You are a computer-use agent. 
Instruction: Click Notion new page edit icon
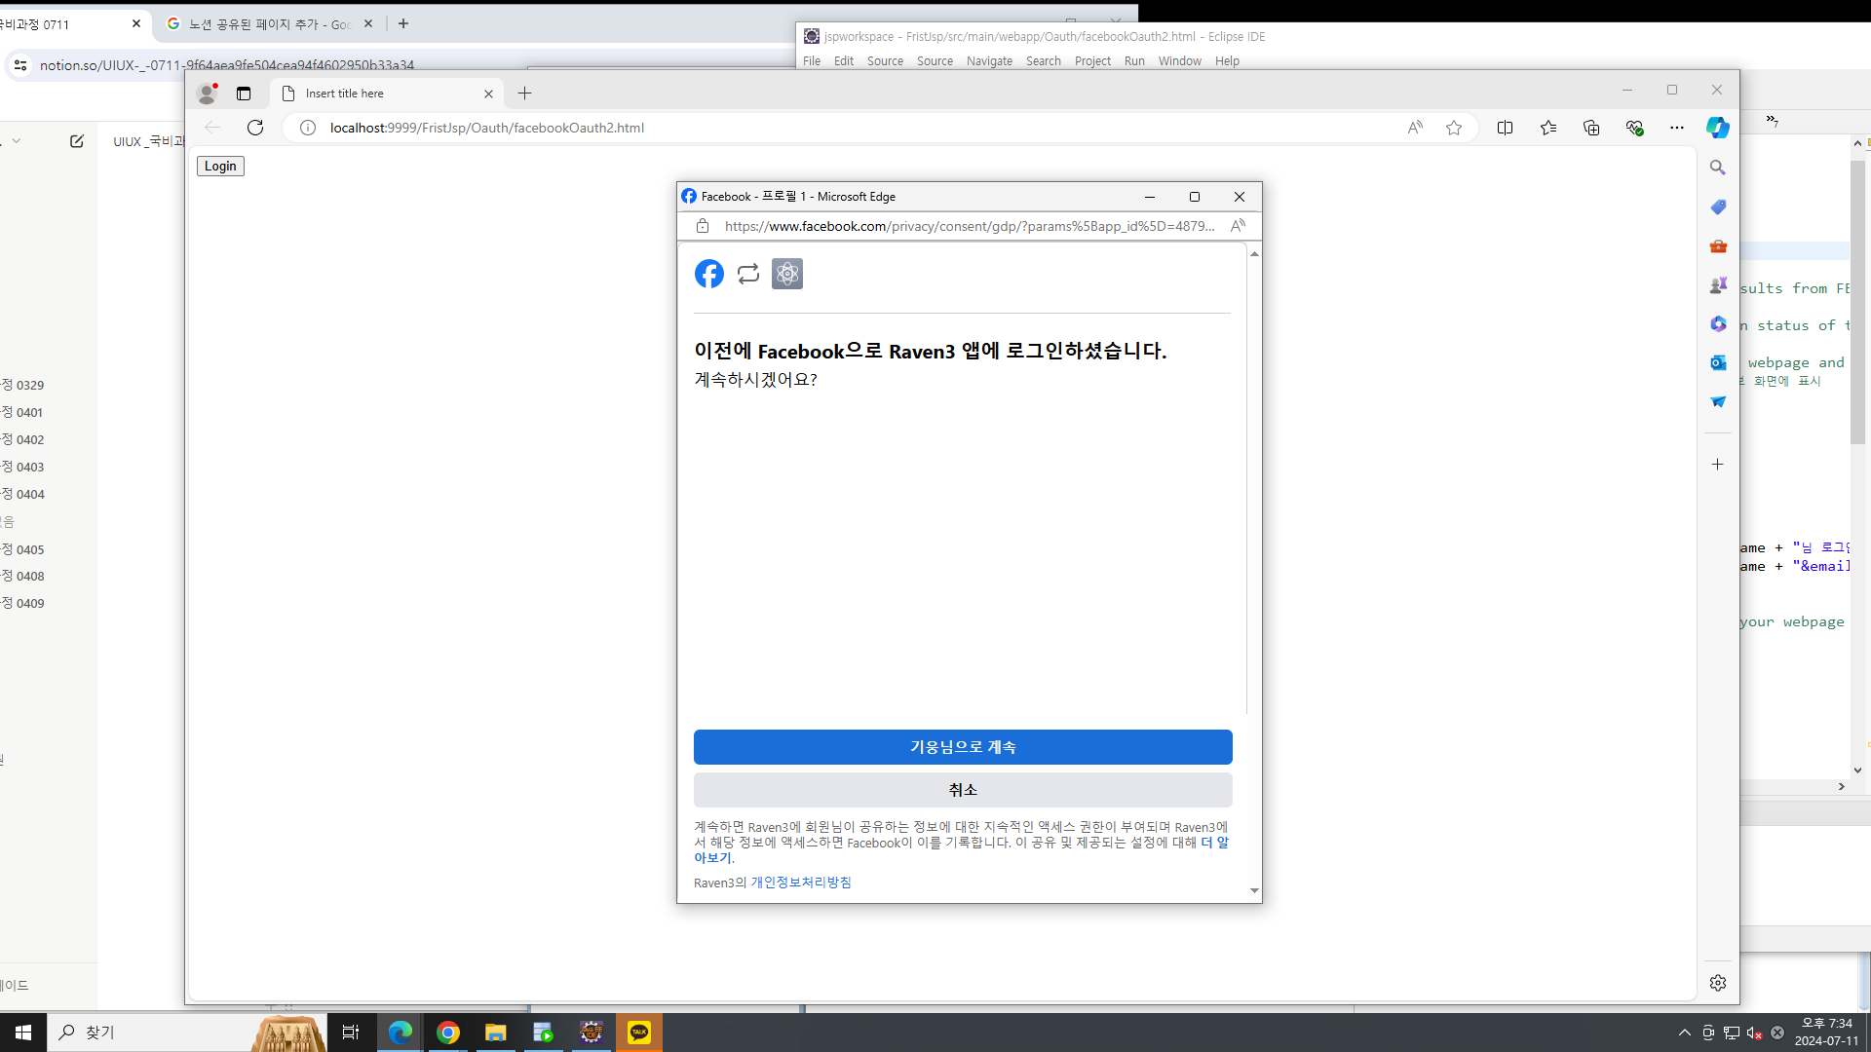click(77, 141)
